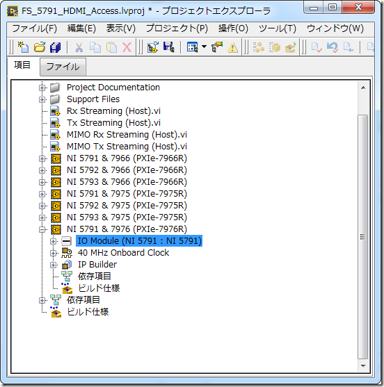Screen dimensions: 384x387
Task: Click the 40 MHz Onboard Clock icon
Action: pos(67,253)
